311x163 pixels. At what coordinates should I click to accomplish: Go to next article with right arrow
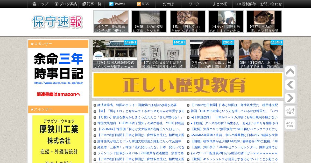point(290,98)
